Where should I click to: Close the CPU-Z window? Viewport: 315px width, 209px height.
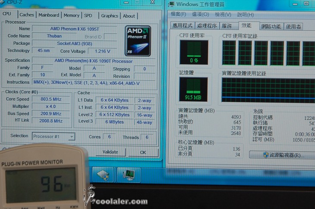coord(153,2)
